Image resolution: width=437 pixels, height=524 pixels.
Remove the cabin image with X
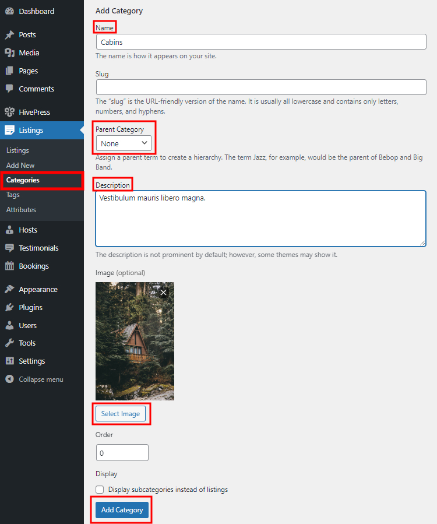pos(163,293)
